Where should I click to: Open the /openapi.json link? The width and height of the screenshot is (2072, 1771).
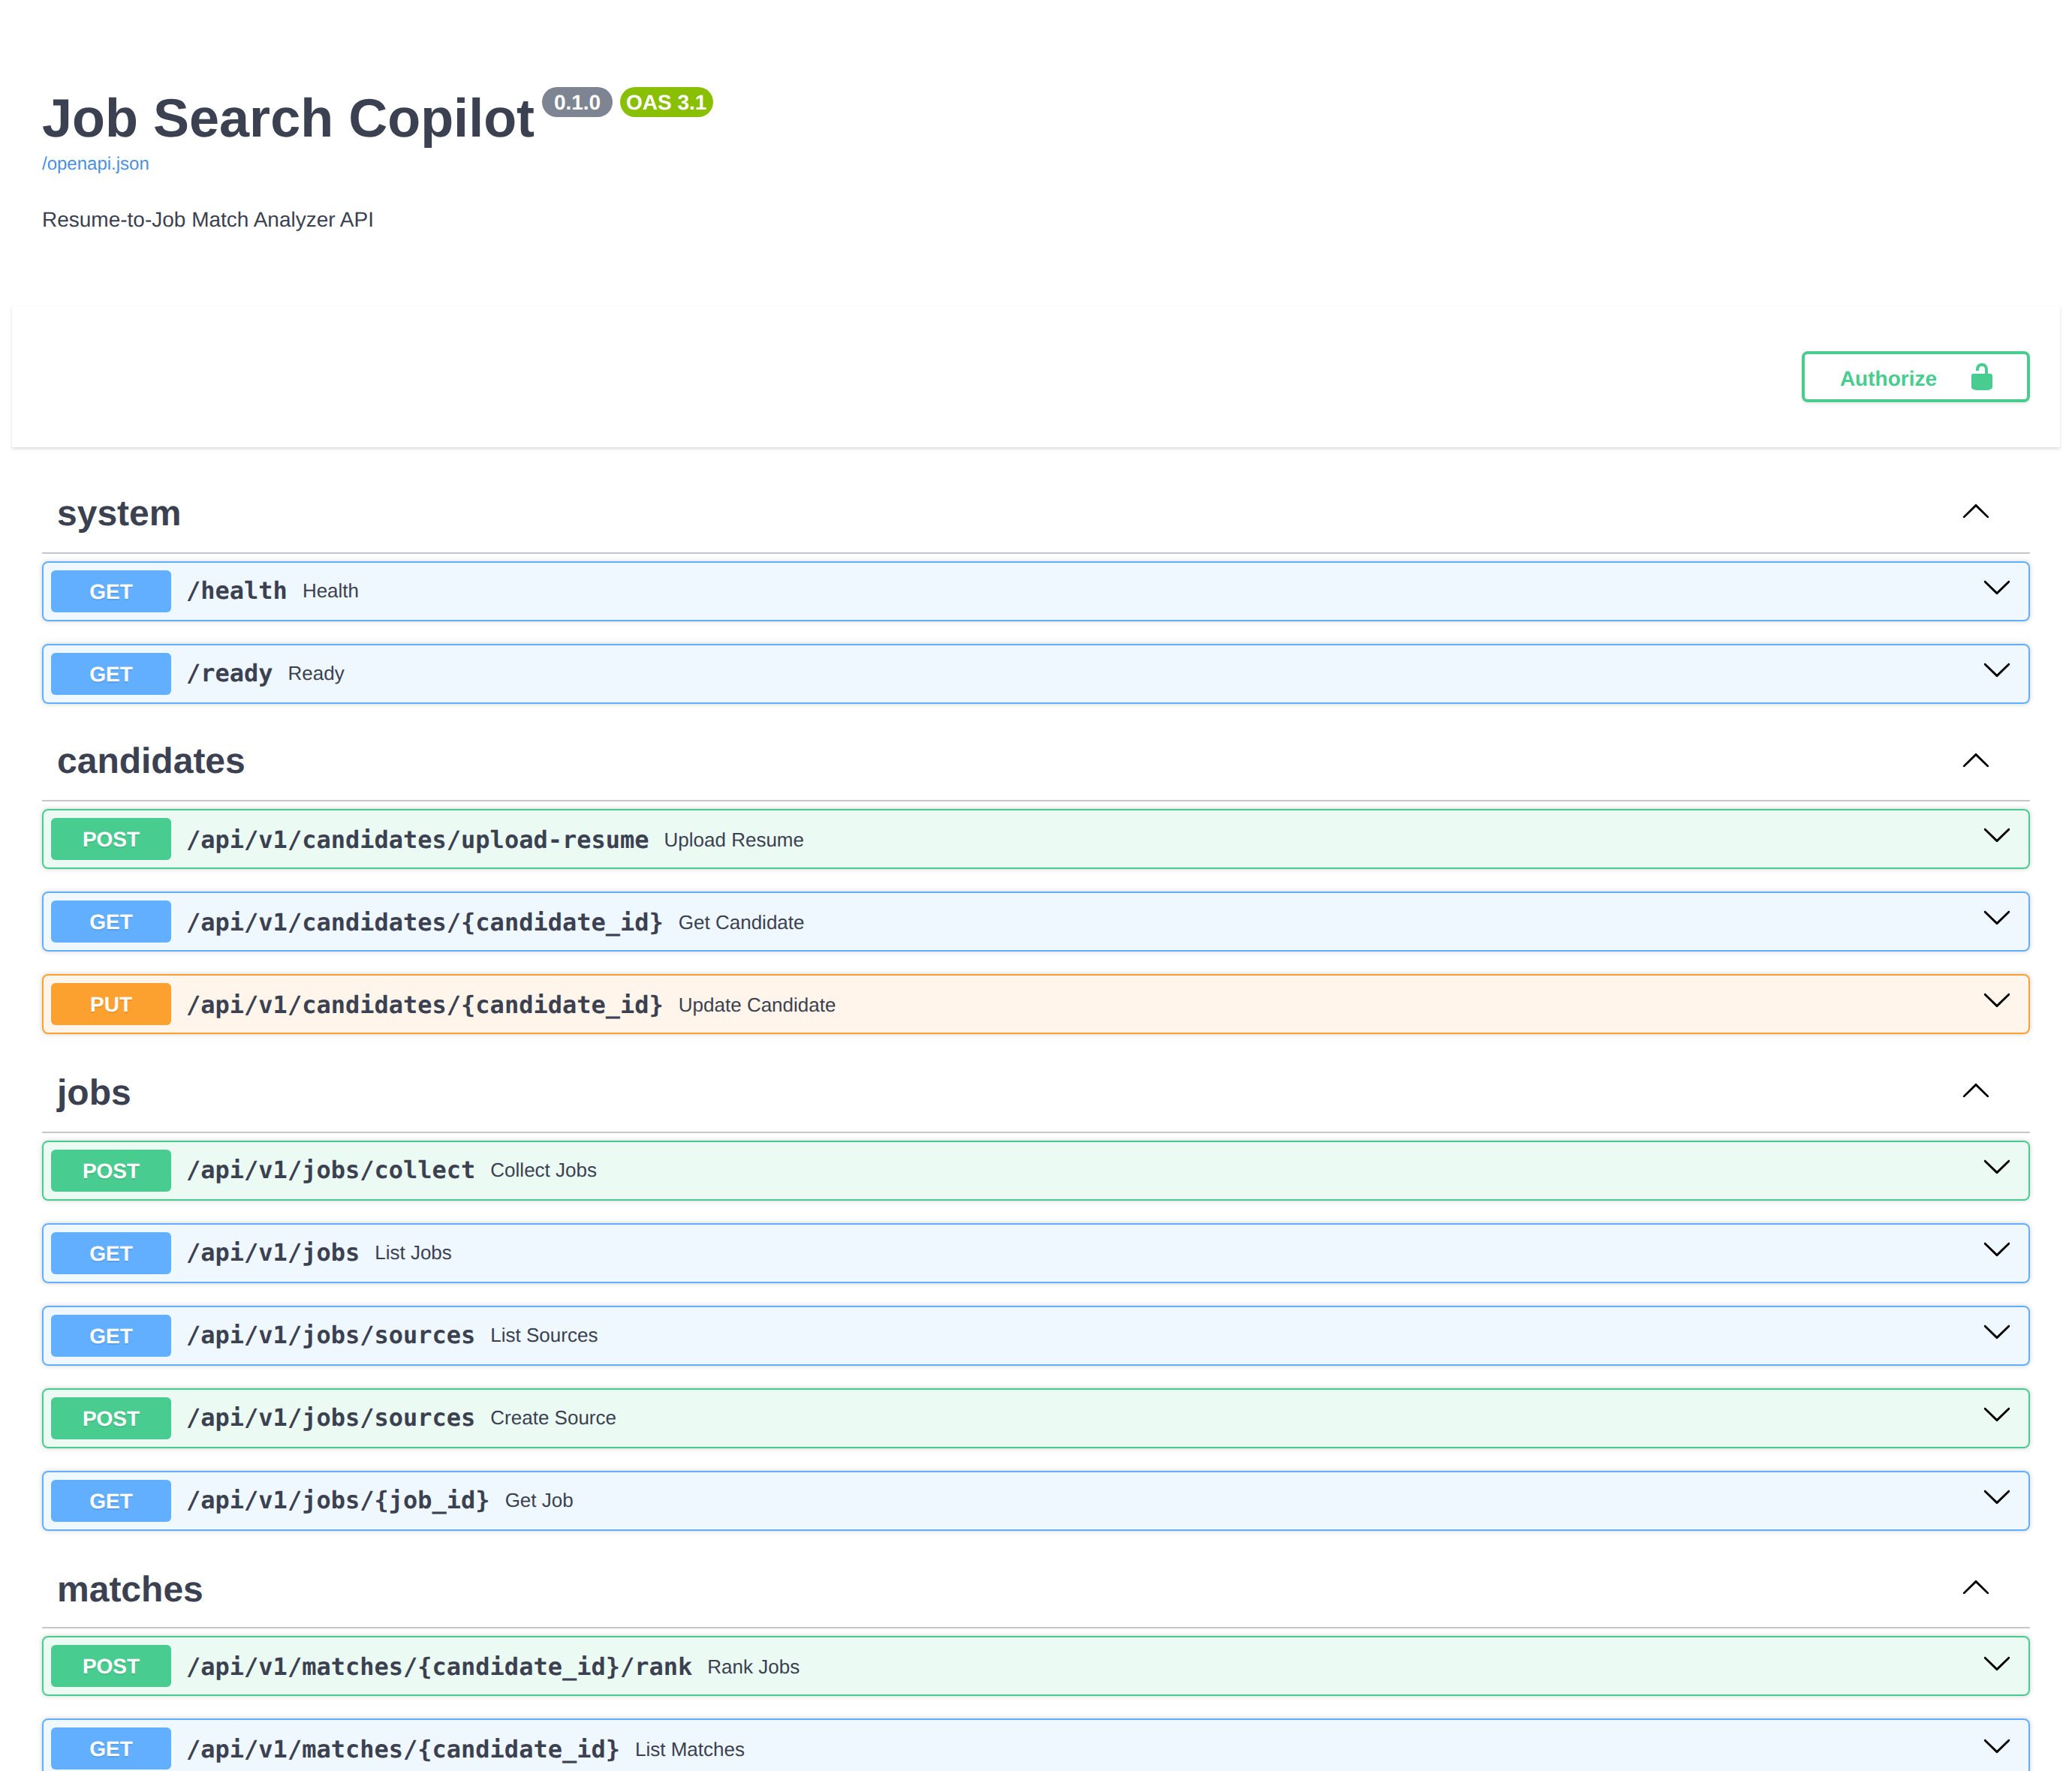95,164
